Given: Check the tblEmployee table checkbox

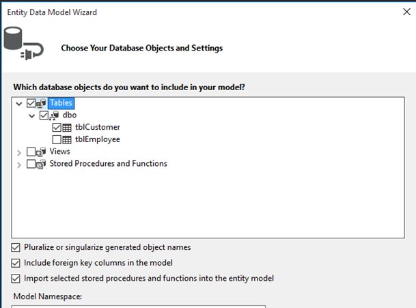Looking at the screenshot, I should click(56, 139).
